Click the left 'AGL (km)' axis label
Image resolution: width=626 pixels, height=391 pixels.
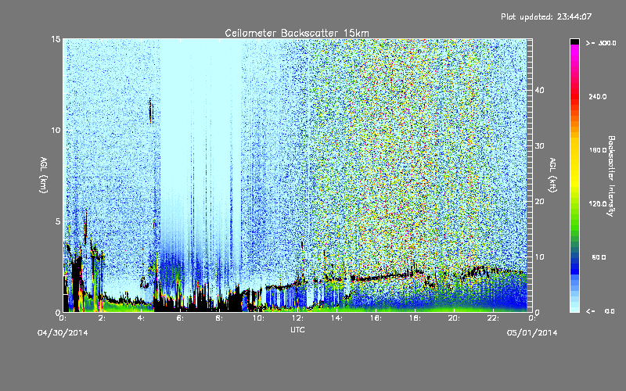click(x=44, y=175)
